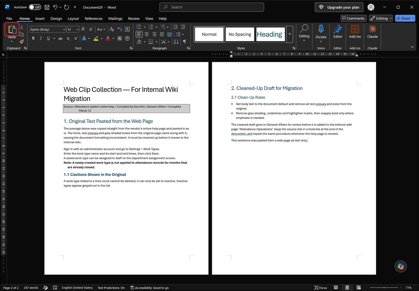The height and width of the screenshot is (291, 419).
Task: Switch to Print Layout view
Action: click(x=347, y=288)
